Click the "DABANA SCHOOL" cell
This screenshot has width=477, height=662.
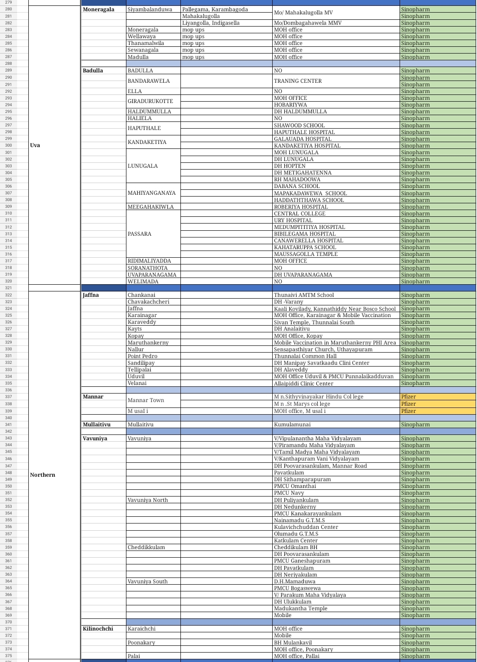click(x=336, y=186)
